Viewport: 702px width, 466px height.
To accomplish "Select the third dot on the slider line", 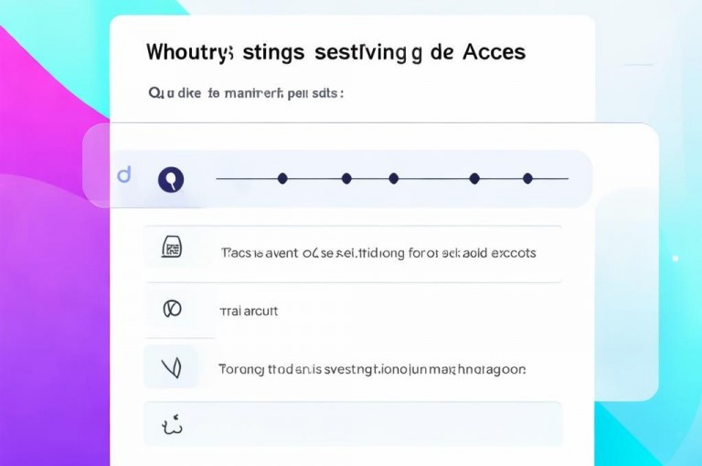I will 394,178.
